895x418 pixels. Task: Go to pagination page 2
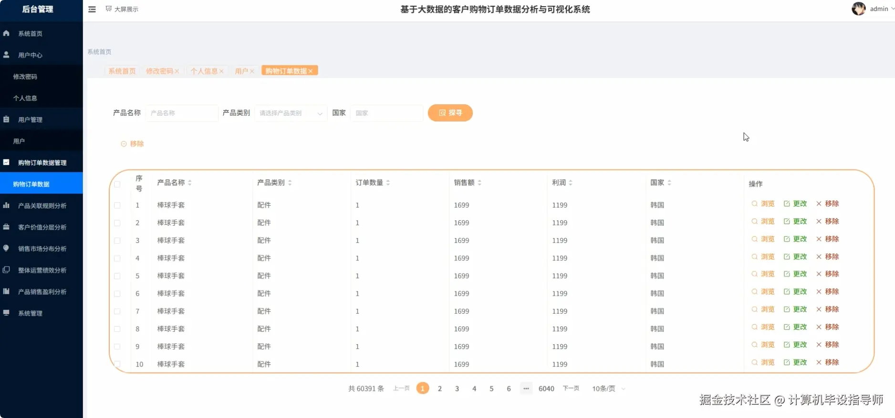pos(440,388)
